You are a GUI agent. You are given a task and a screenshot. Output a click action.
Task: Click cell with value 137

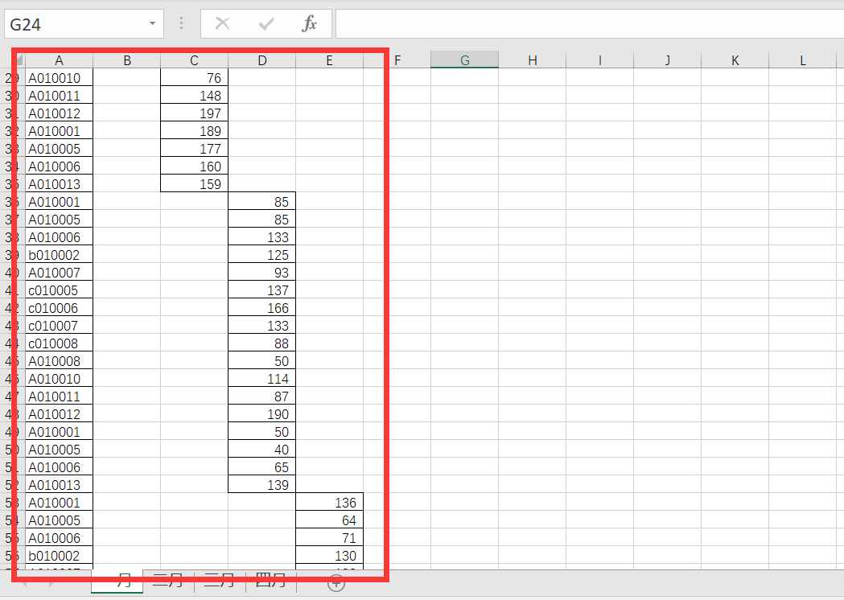262,290
